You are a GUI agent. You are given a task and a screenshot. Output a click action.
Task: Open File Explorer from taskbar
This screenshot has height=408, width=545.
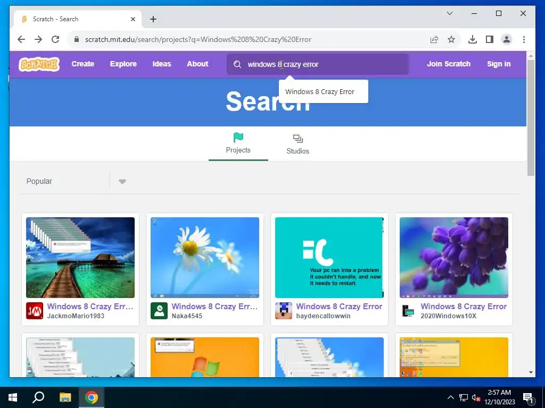(x=65, y=397)
